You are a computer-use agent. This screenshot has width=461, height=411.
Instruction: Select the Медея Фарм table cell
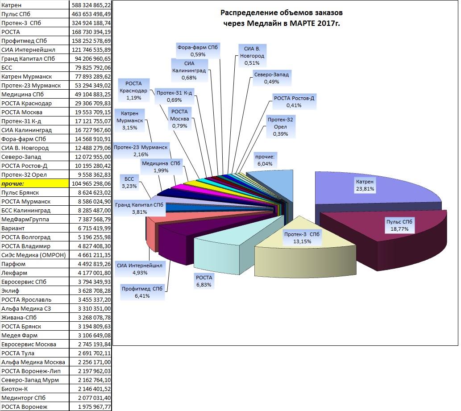(34, 336)
